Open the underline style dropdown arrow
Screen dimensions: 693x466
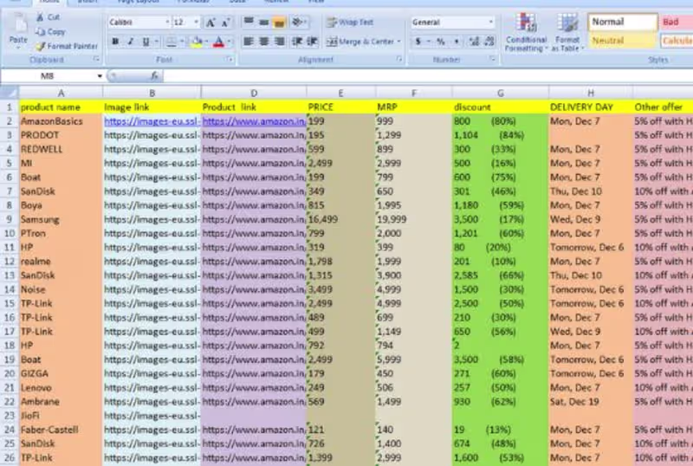tap(157, 42)
